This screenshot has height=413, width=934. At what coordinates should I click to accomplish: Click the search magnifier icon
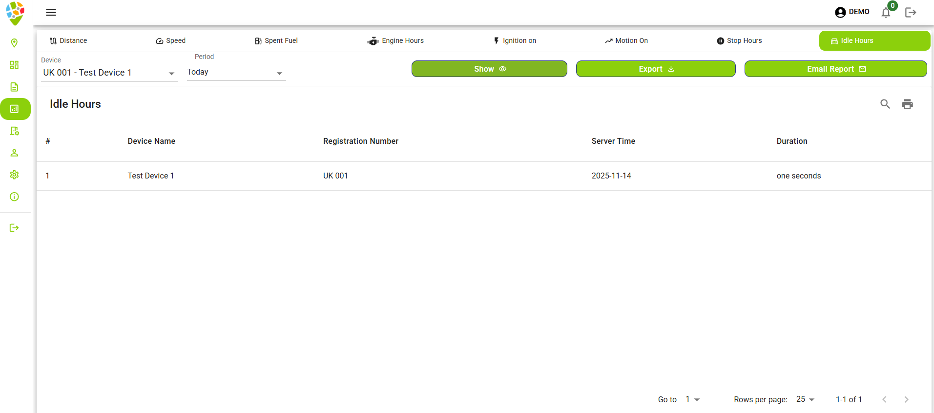885,104
